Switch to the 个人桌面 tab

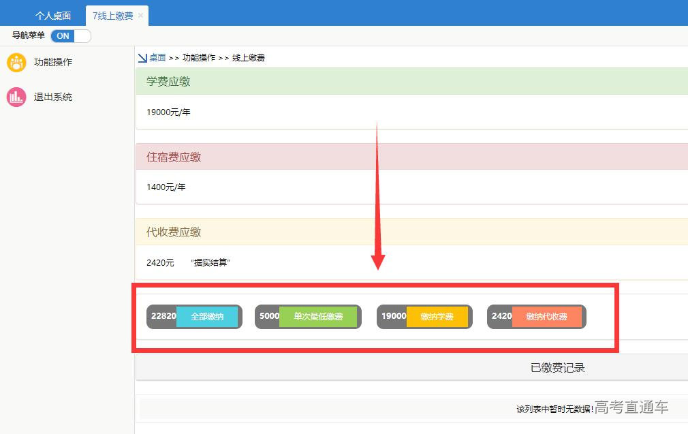tap(53, 16)
